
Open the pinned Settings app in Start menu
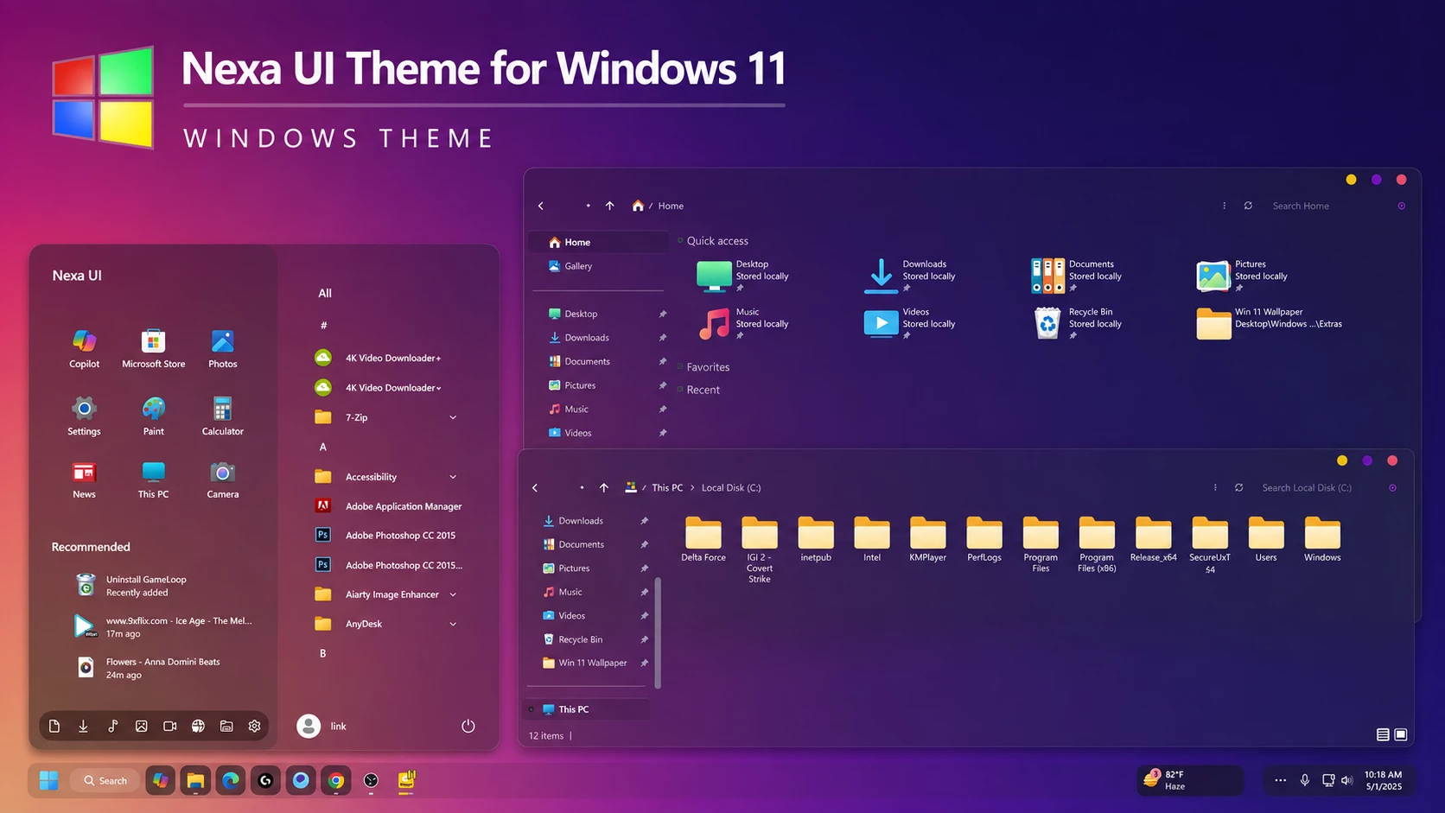(x=84, y=416)
